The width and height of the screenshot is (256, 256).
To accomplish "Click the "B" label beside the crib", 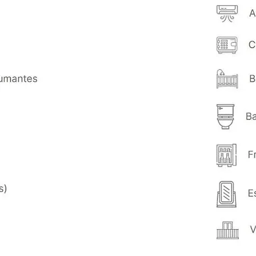I will (253, 79).
